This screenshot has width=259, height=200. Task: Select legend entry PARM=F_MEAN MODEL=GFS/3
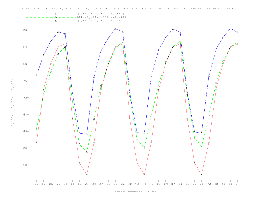pyautogui.click(x=99, y=21)
